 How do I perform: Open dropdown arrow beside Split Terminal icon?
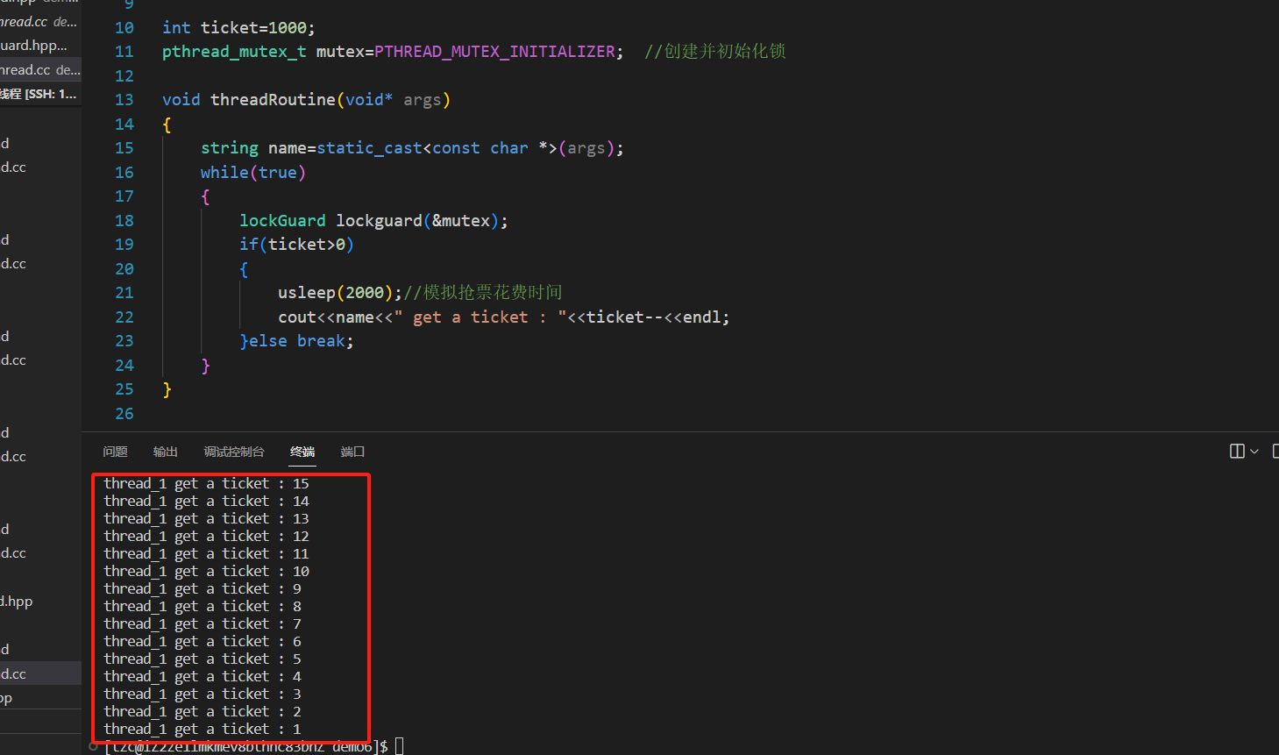1254,452
